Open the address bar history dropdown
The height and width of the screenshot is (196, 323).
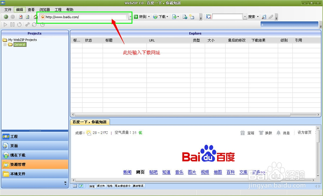coord(130,17)
